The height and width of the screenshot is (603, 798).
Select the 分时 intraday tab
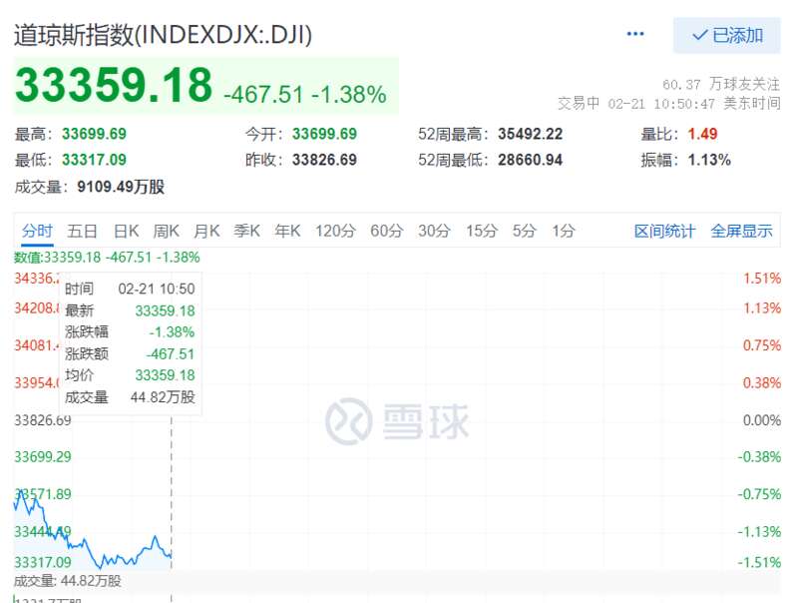pos(37,232)
